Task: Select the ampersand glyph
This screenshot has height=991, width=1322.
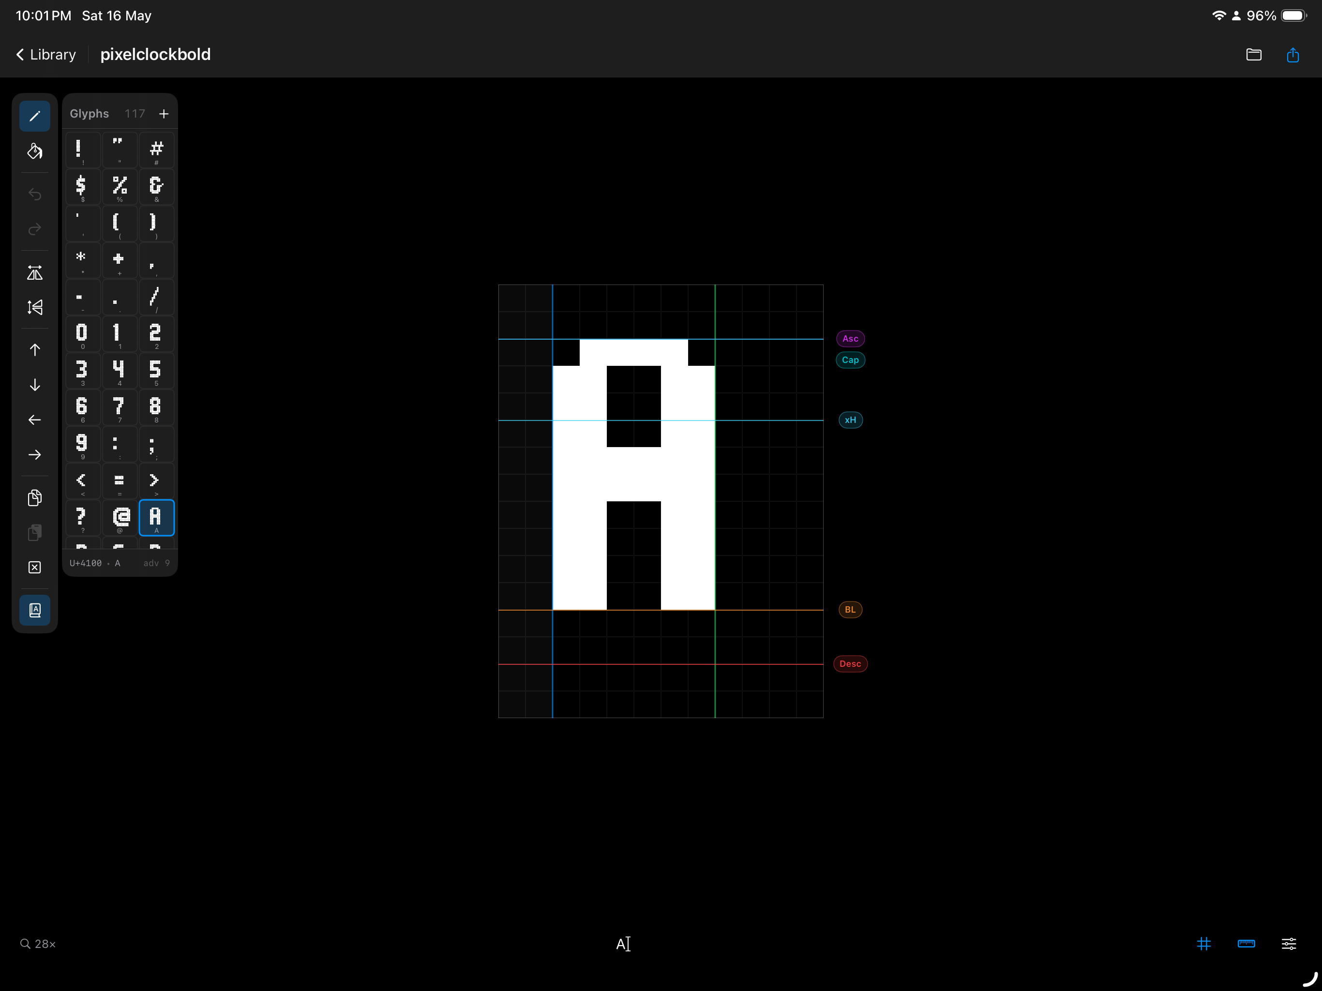Action: click(x=157, y=187)
